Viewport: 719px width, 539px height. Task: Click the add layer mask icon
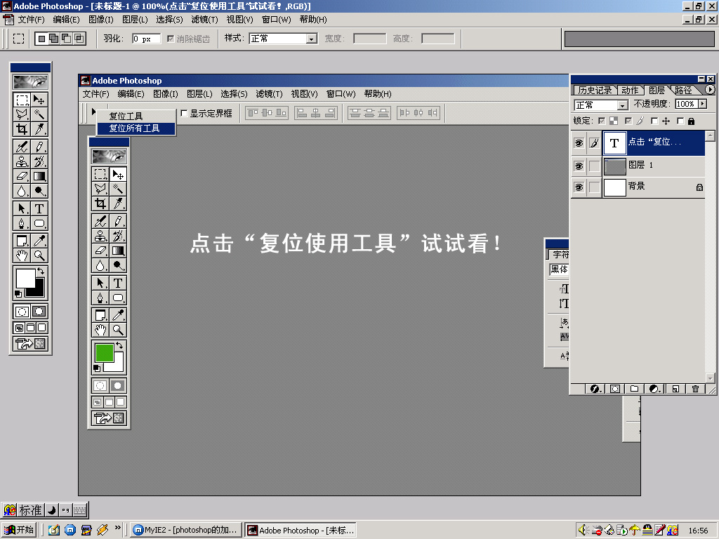pos(615,389)
